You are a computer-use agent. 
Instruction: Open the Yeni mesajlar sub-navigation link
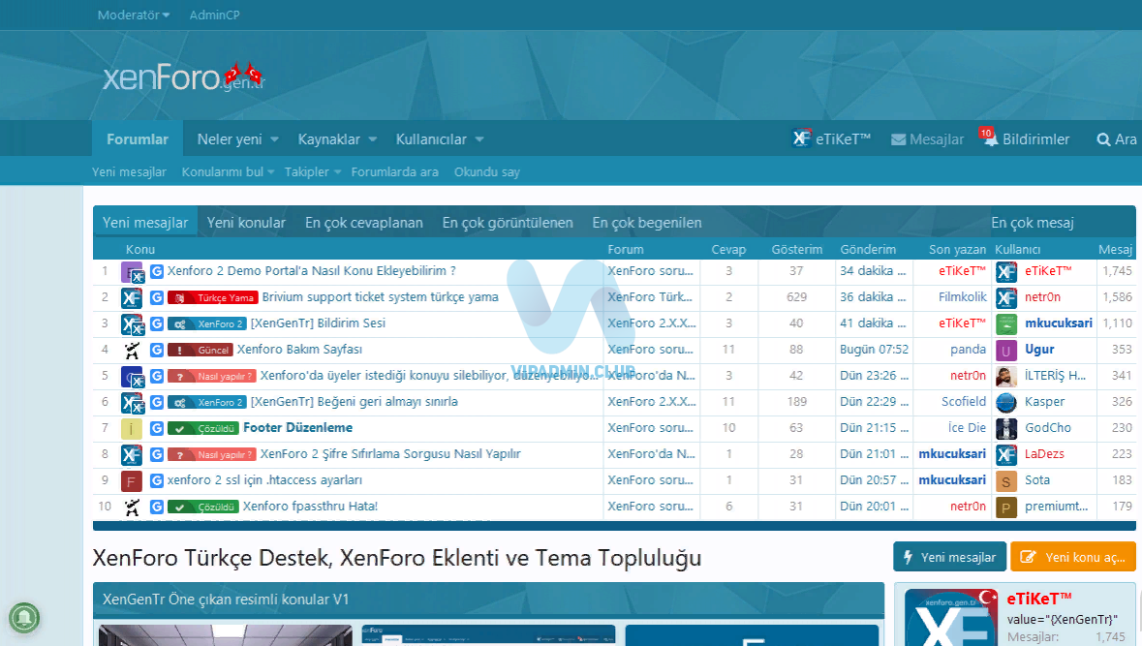coord(129,171)
